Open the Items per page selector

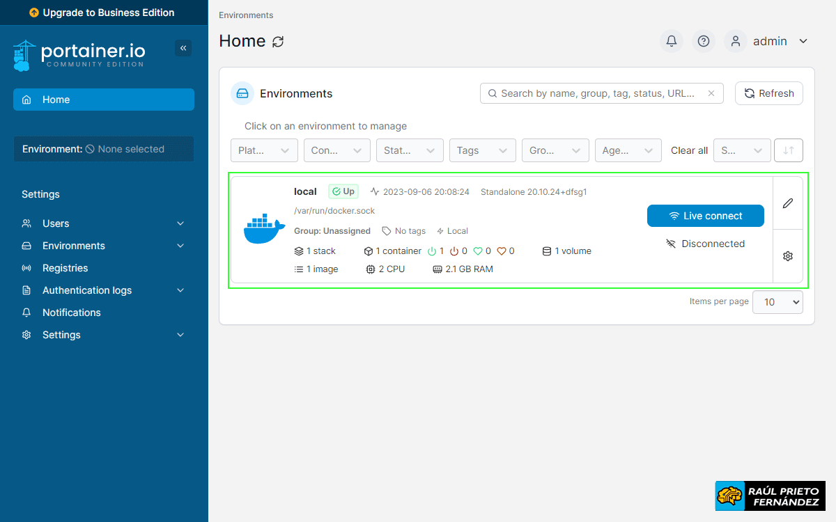777,302
